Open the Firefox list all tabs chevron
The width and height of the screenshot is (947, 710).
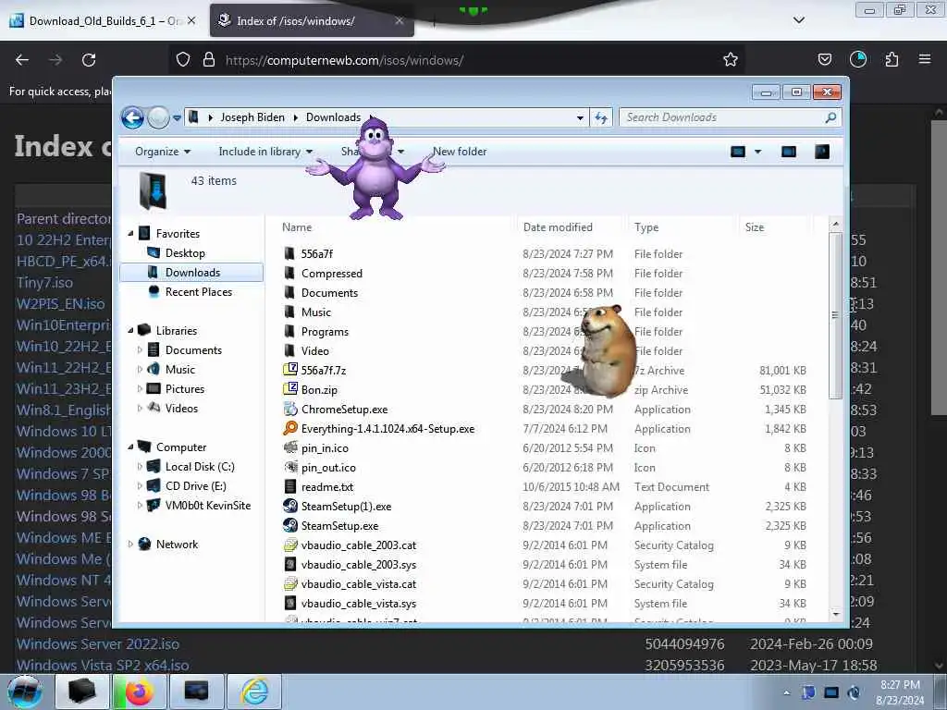(x=799, y=20)
